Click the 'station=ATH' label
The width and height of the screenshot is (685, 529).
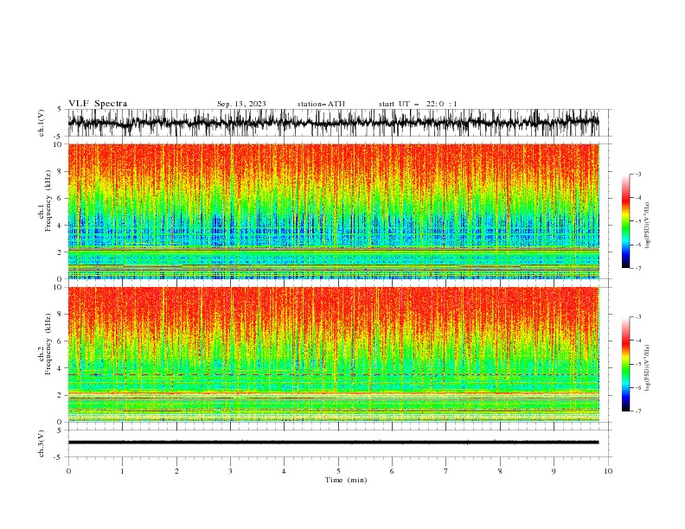pos(321,104)
